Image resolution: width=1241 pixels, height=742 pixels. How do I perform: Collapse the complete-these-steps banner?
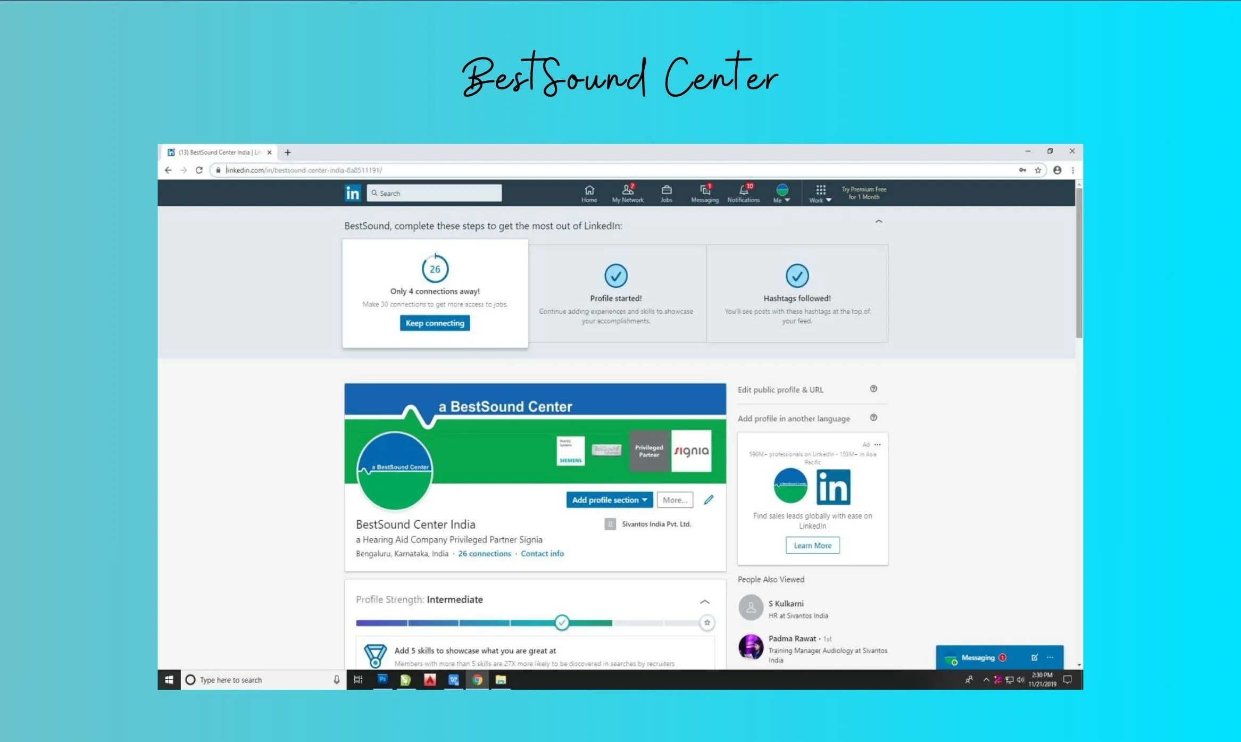pos(879,221)
